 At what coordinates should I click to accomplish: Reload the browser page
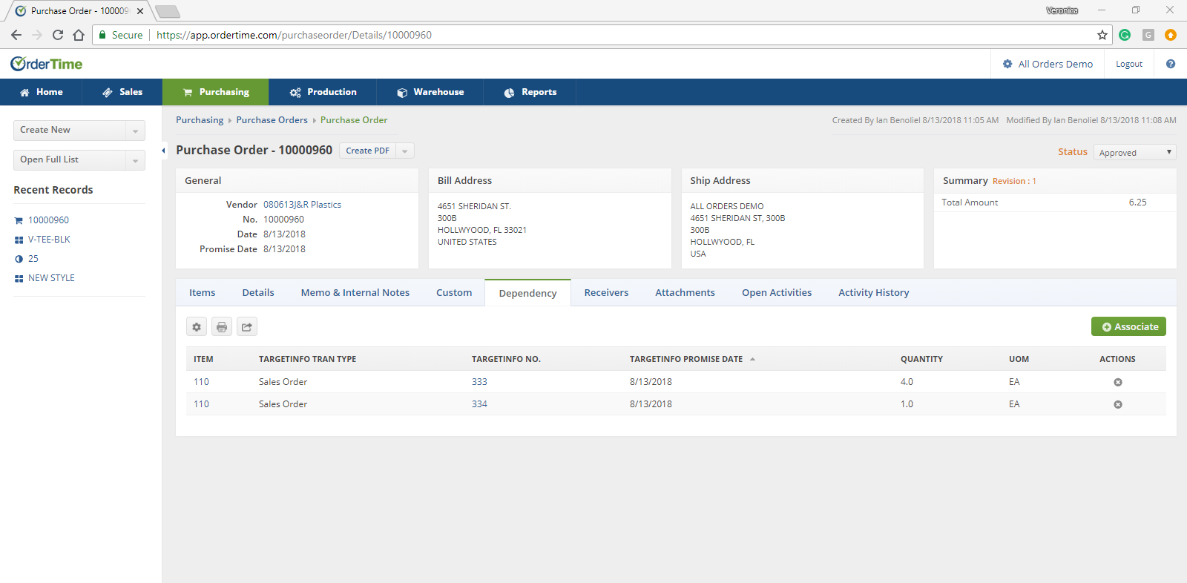pyautogui.click(x=58, y=35)
